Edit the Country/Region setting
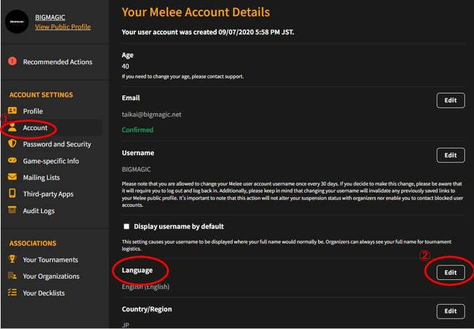The image size is (474, 329). (450, 311)
